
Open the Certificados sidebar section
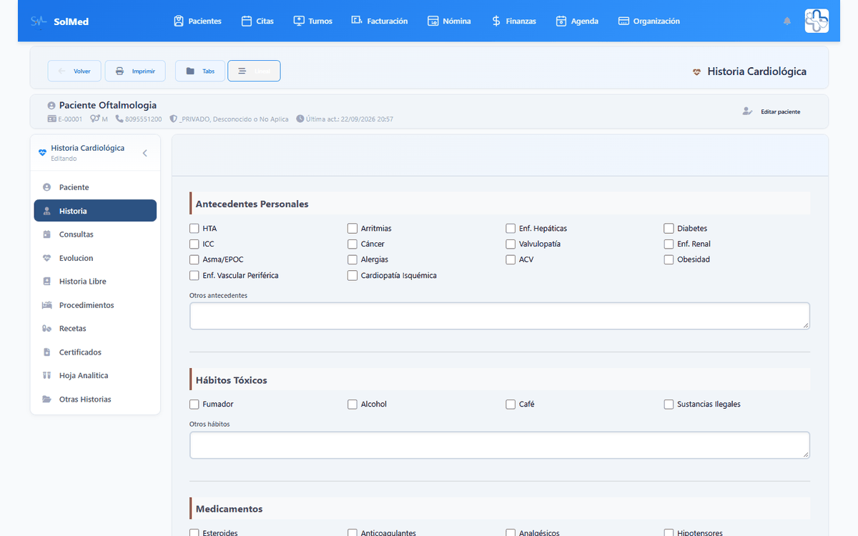pyautogui.click(x=95, y=352)
